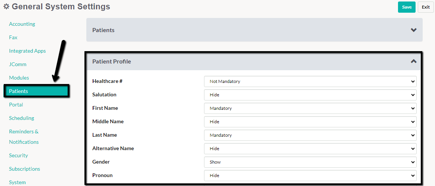Viewport: 435px width, 186px height.
Task: Open the Salutation dropdown
Action: pos(310,95)
